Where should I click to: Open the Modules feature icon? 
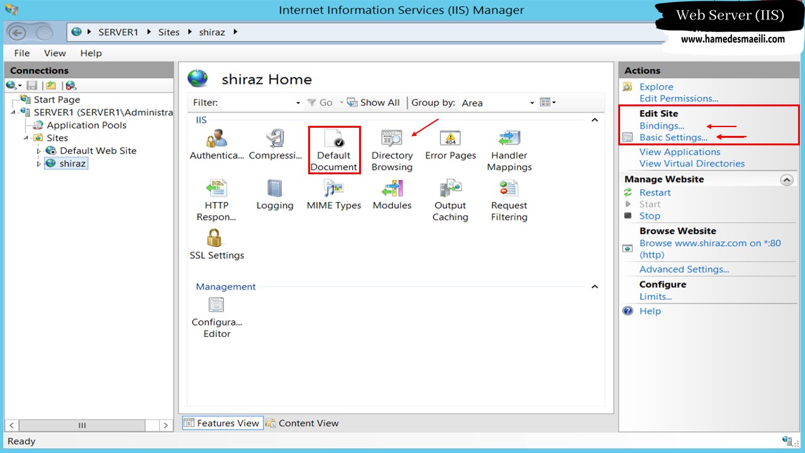click(392, 195)
